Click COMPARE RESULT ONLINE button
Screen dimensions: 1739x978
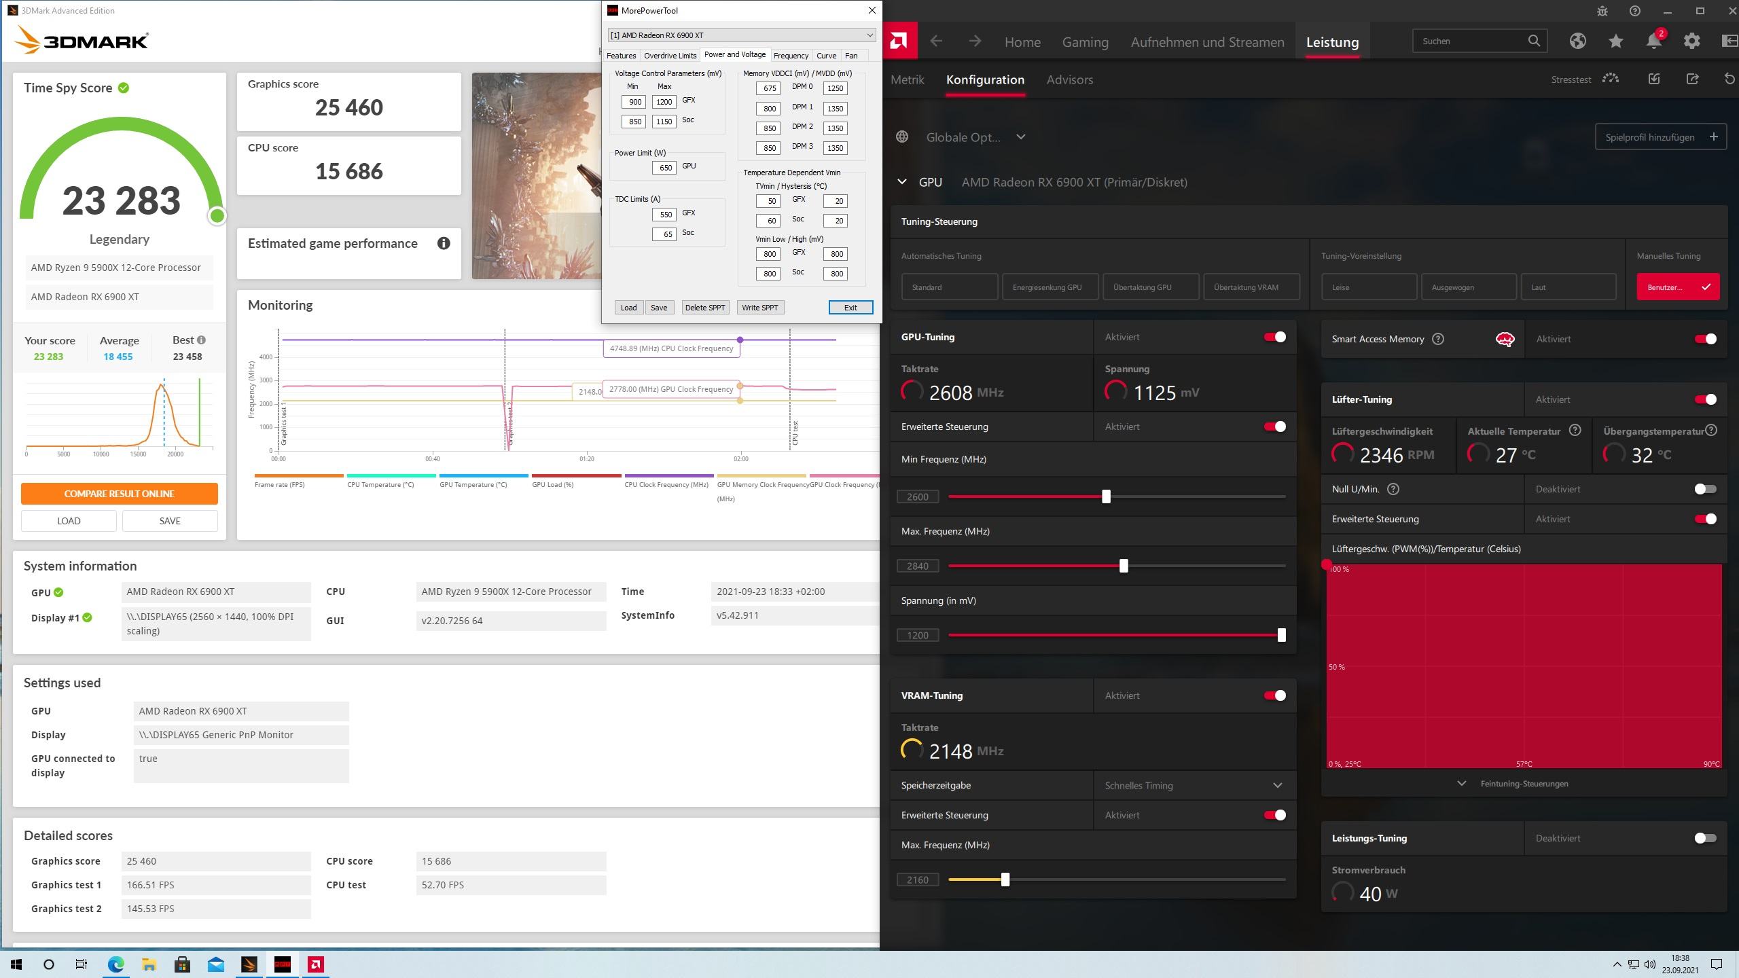coord(120,494)
